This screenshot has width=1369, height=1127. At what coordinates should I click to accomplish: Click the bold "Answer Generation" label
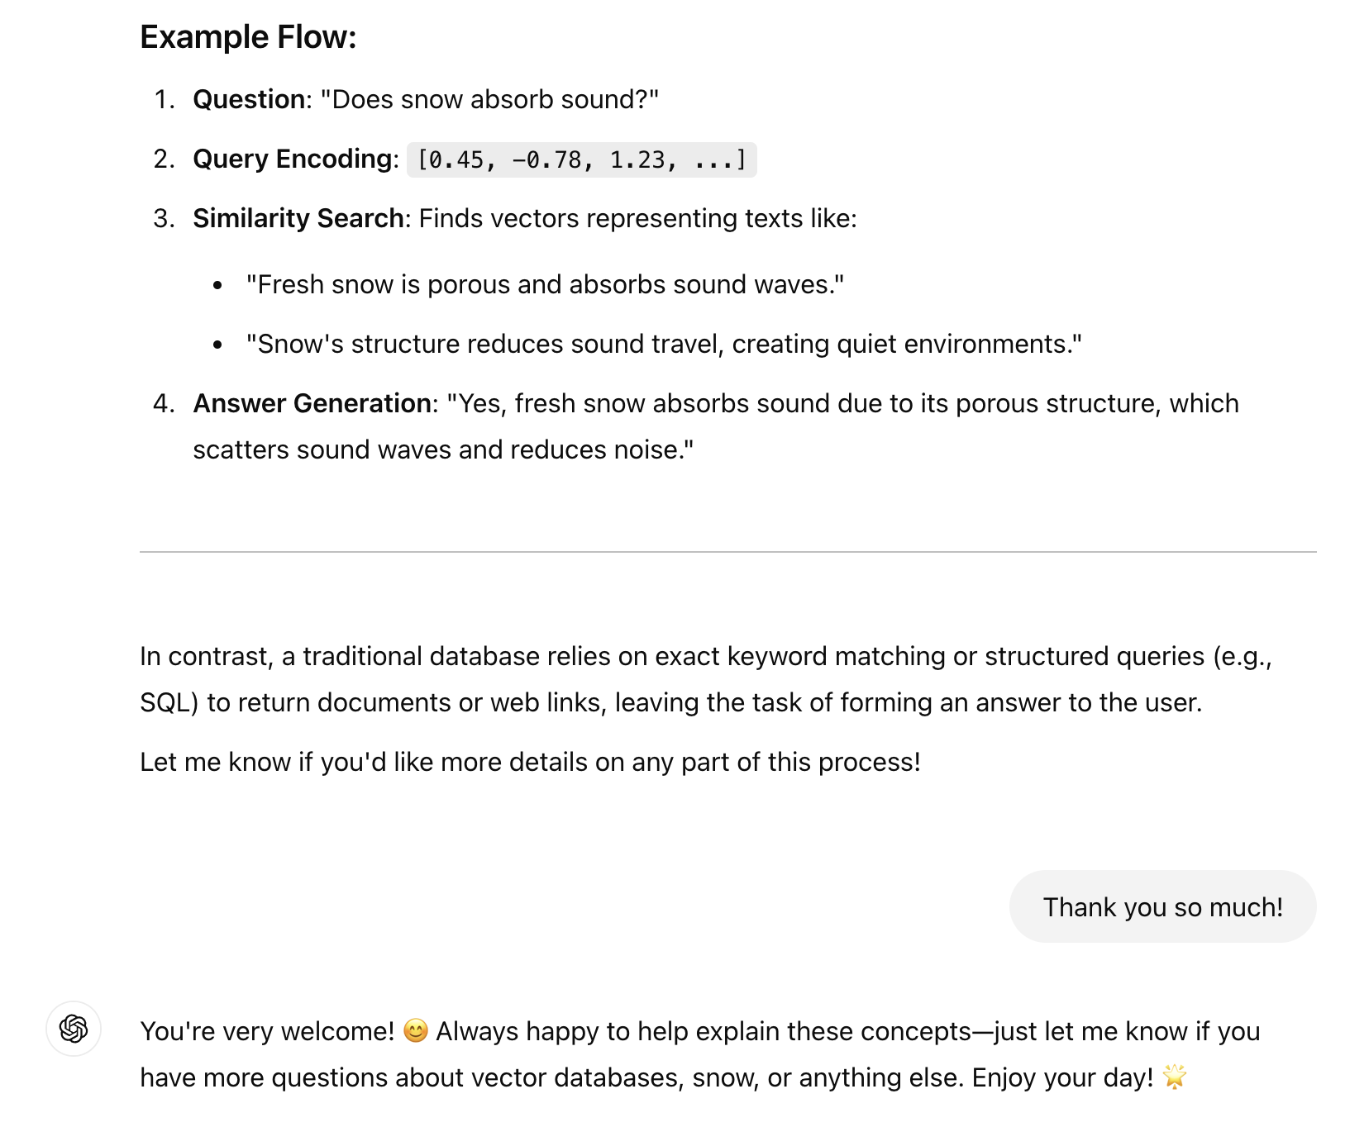point(312,403)
